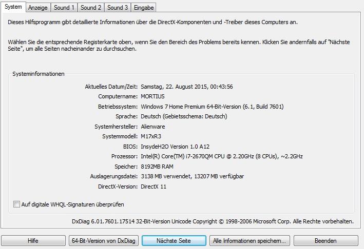Click the Alienware system manufacturer value
Viewport: 364px width, 249px height.
[154, 127]
